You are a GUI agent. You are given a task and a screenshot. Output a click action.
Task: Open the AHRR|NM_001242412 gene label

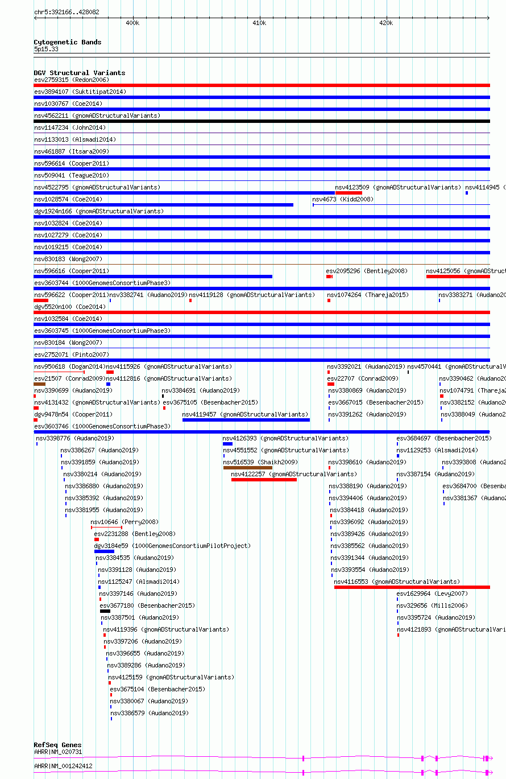[x=63, y=766]
